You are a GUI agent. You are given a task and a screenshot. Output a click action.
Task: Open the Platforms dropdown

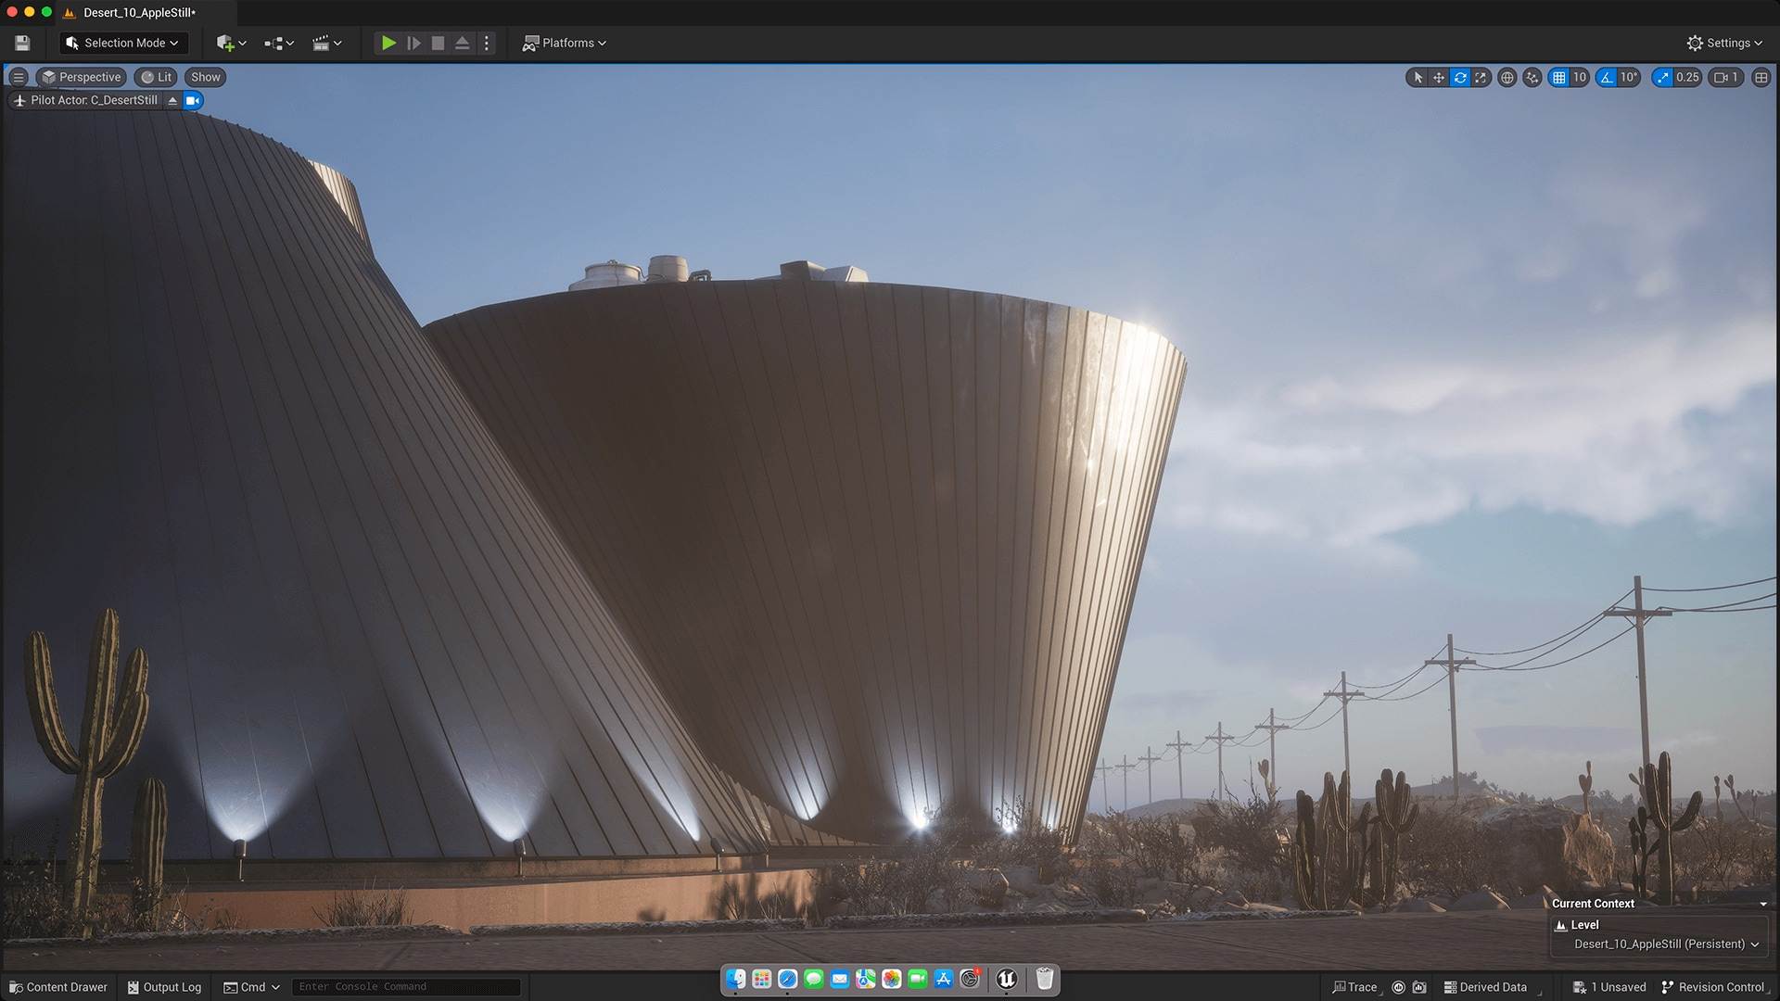click(564, 43)
